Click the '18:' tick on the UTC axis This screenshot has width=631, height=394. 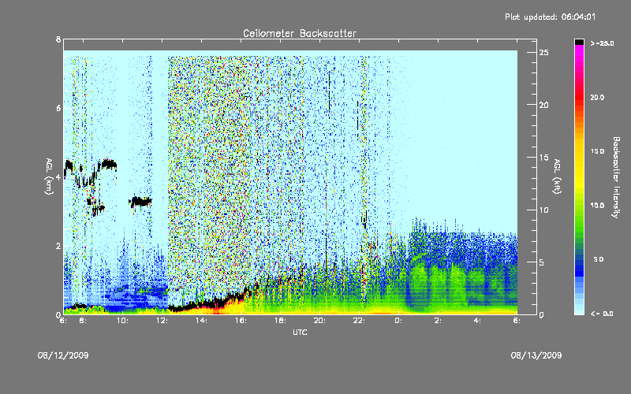280,321
